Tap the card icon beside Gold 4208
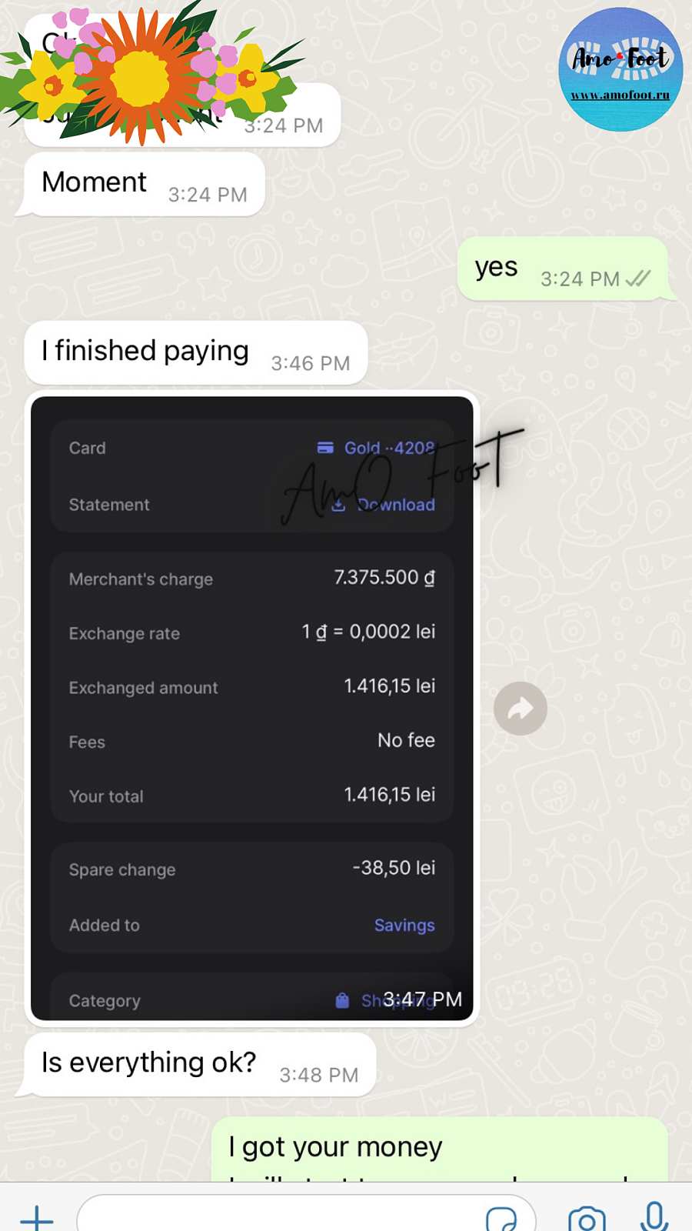Viewport: 692px width, 1231px height. coord(325,448)
